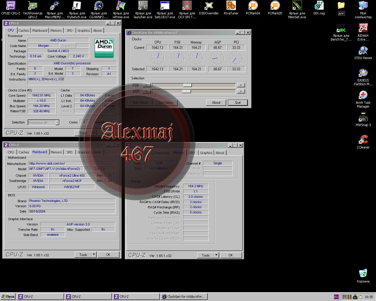This screenshot has width=376, height=301.
Task: Click the Quit button in ClockGen
Action: (x=238, y=103)
